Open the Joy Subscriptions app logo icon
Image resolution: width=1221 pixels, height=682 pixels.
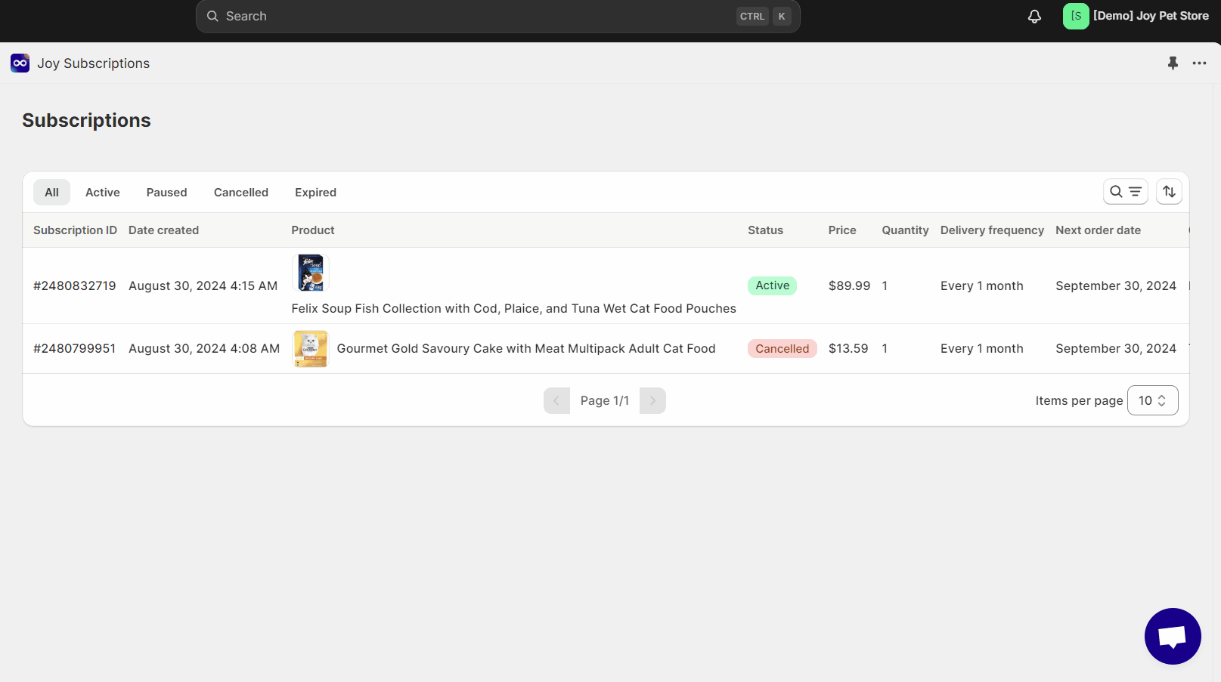pyautogui.click(x=20, y=63)
